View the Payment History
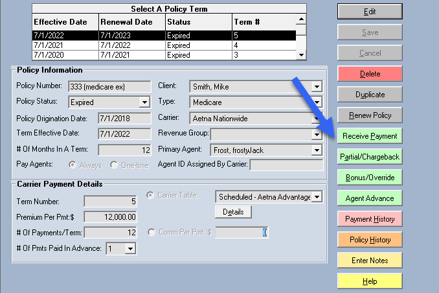439x293 pixels. 370,219
